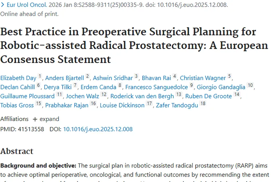
Task: Open Declan Cahill's author page
Action: pos(17,87)
